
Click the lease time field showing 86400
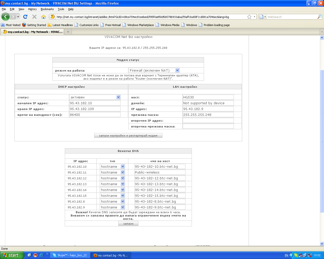(95, 115)
